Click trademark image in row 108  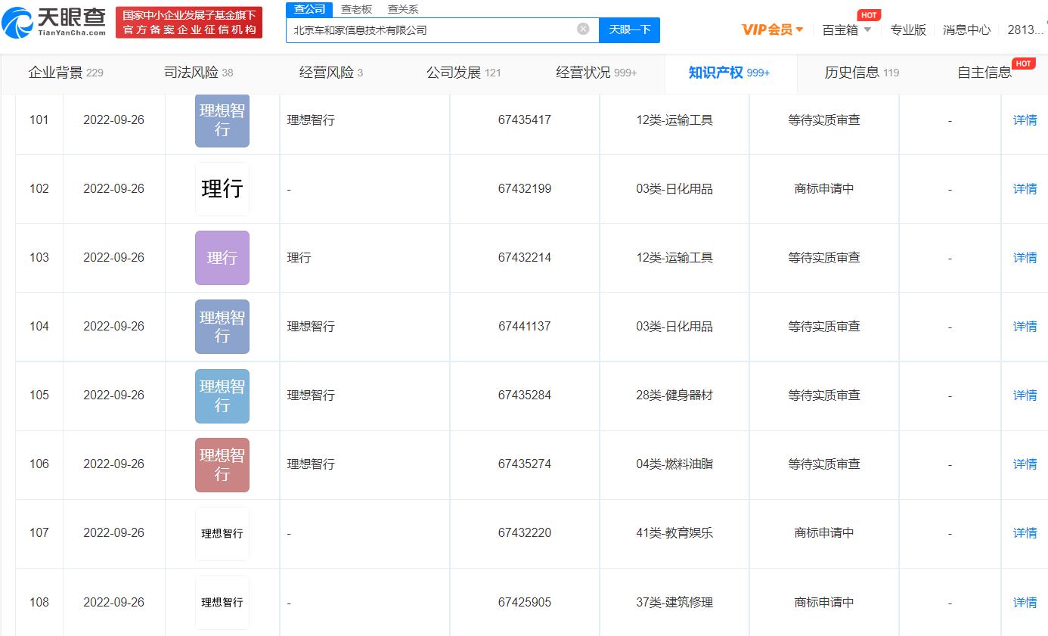click(222, 603)
